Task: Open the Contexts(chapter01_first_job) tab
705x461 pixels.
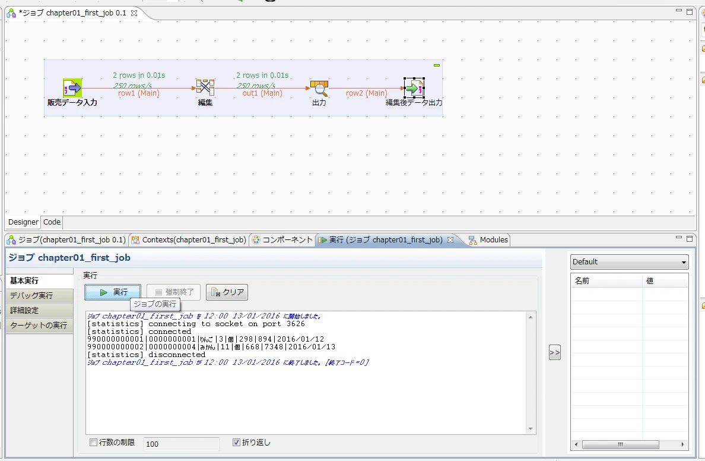Action: click(189, 240)
